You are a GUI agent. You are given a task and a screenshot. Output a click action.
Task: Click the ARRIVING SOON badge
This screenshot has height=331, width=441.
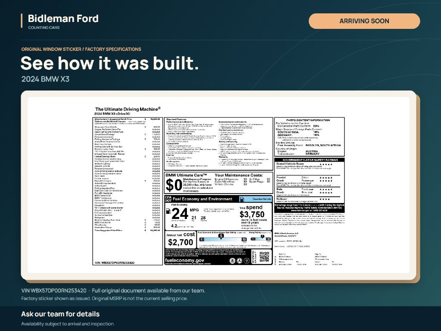tap(364, 21)
